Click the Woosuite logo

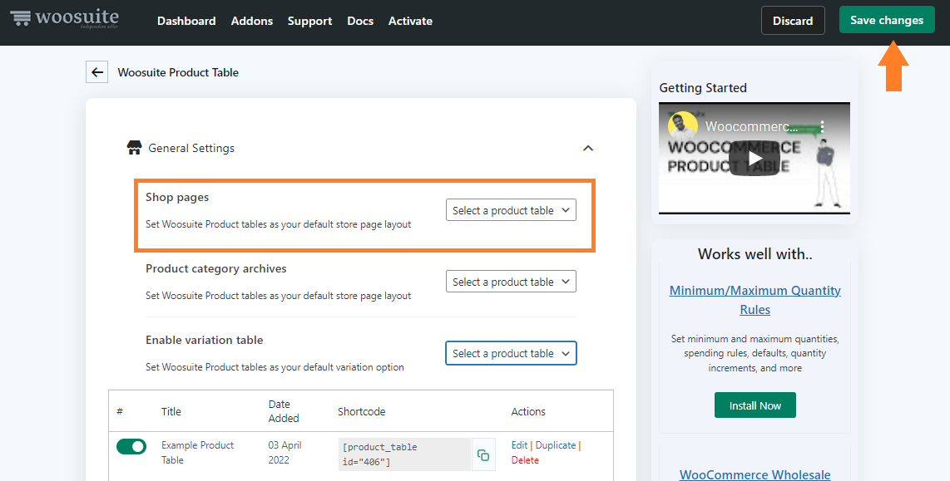(65, 18)
